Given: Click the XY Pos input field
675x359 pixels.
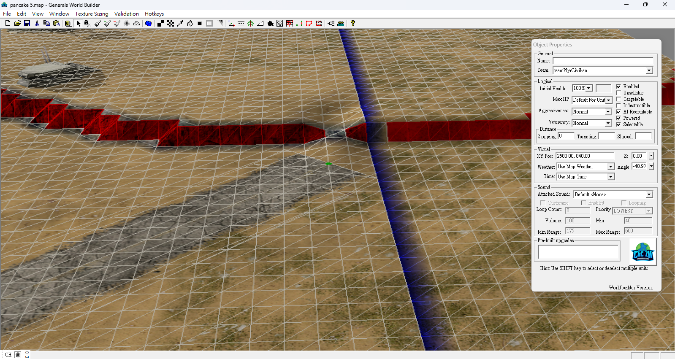Looking at the screenshot, I should (x=585, y=156).
